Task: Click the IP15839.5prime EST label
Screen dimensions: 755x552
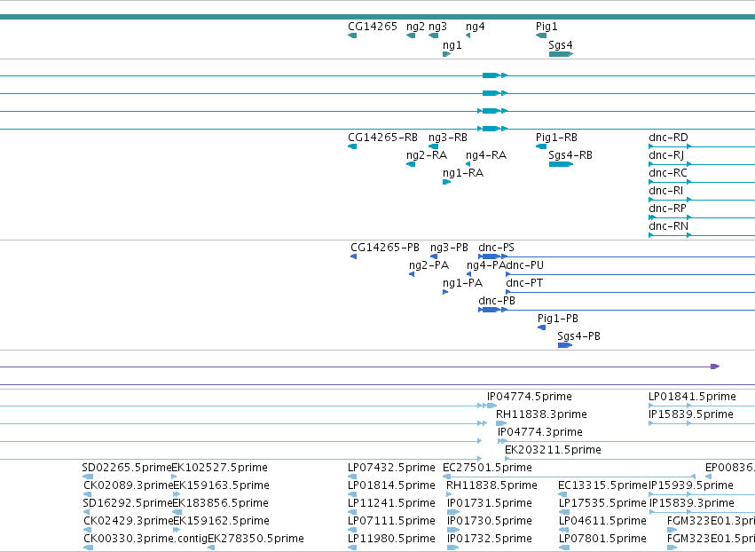Action: coord(690,414)
